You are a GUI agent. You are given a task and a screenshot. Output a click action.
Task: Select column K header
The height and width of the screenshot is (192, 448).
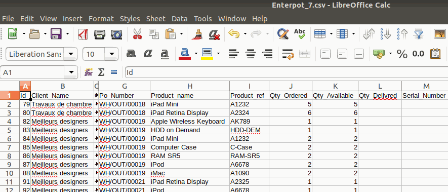(336, 86)
